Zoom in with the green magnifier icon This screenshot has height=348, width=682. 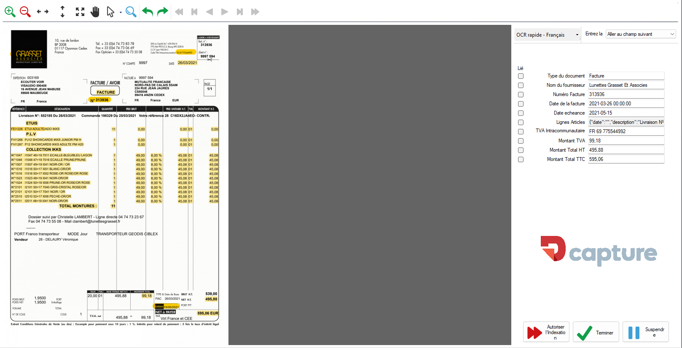click(10, 12)
